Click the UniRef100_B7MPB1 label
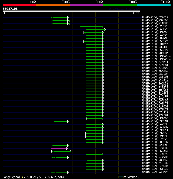This screenshot has width=173, height=179. [x=155, y=65]
